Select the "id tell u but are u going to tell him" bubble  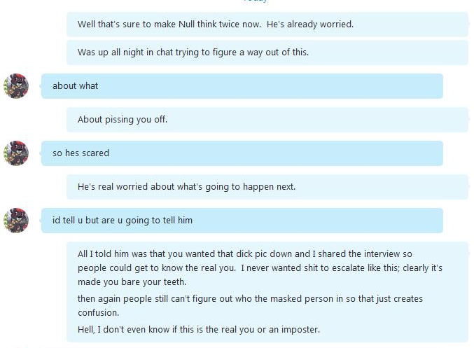tap(242, 221)
